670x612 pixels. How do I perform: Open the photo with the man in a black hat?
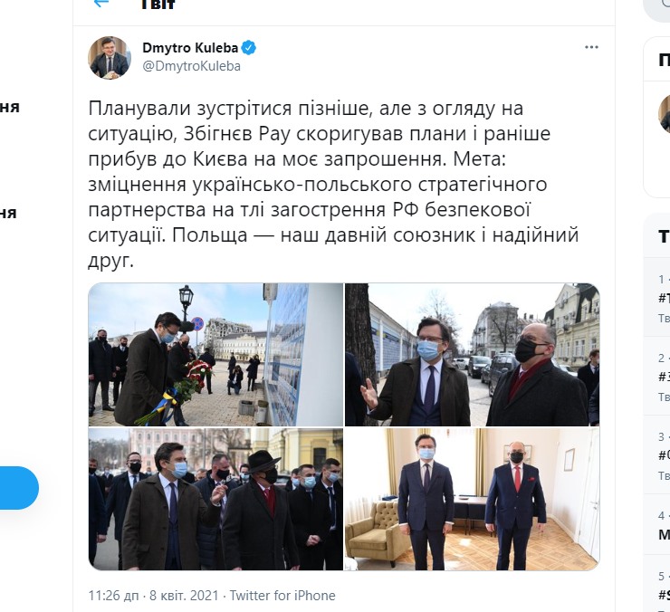point(215,499)
